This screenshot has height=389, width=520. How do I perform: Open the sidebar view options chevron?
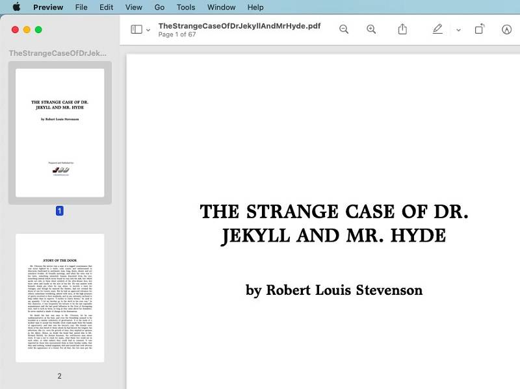(148, 30)
